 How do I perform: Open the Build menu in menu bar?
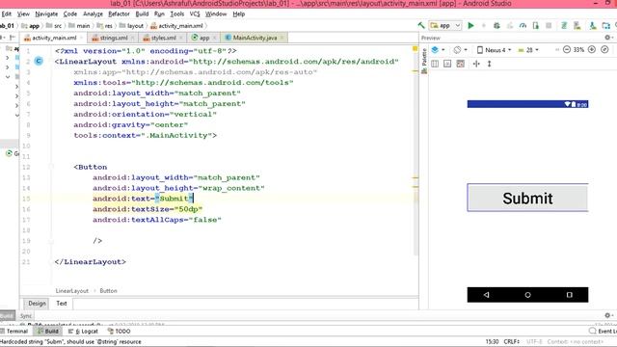point(142,13)
